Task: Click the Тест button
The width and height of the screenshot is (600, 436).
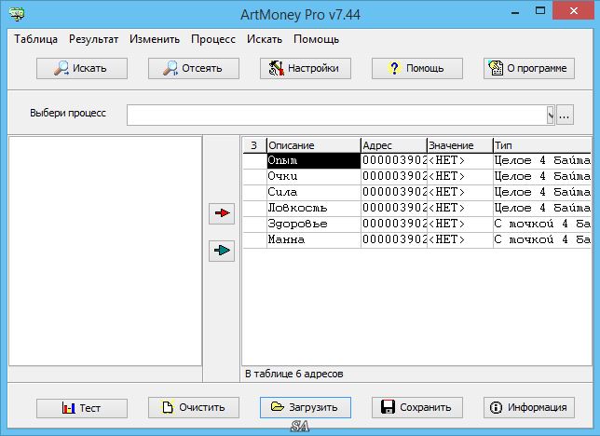Action: [82, 408]
